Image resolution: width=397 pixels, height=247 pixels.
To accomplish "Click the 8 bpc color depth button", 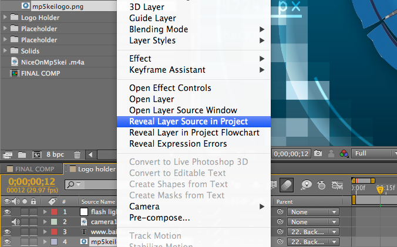I will (x=56, y=155).
